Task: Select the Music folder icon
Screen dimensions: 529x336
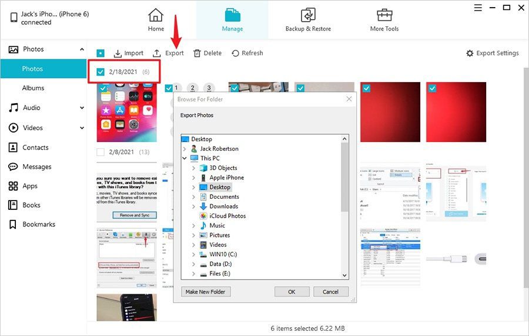Action: coord(203,226)
